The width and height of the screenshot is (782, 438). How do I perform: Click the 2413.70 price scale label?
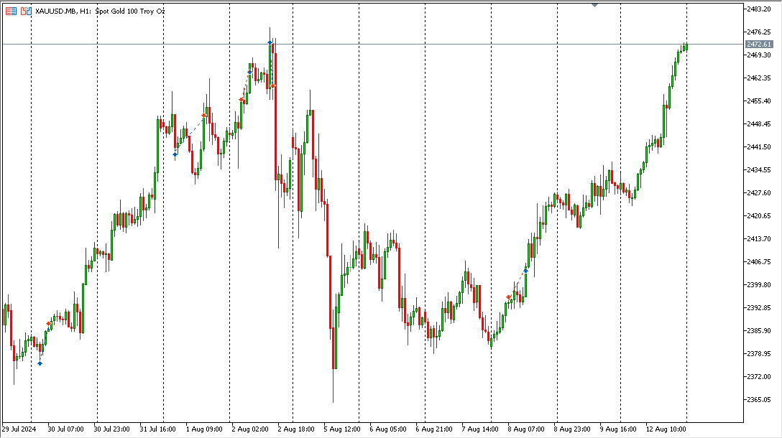click(x=758, y=238)
